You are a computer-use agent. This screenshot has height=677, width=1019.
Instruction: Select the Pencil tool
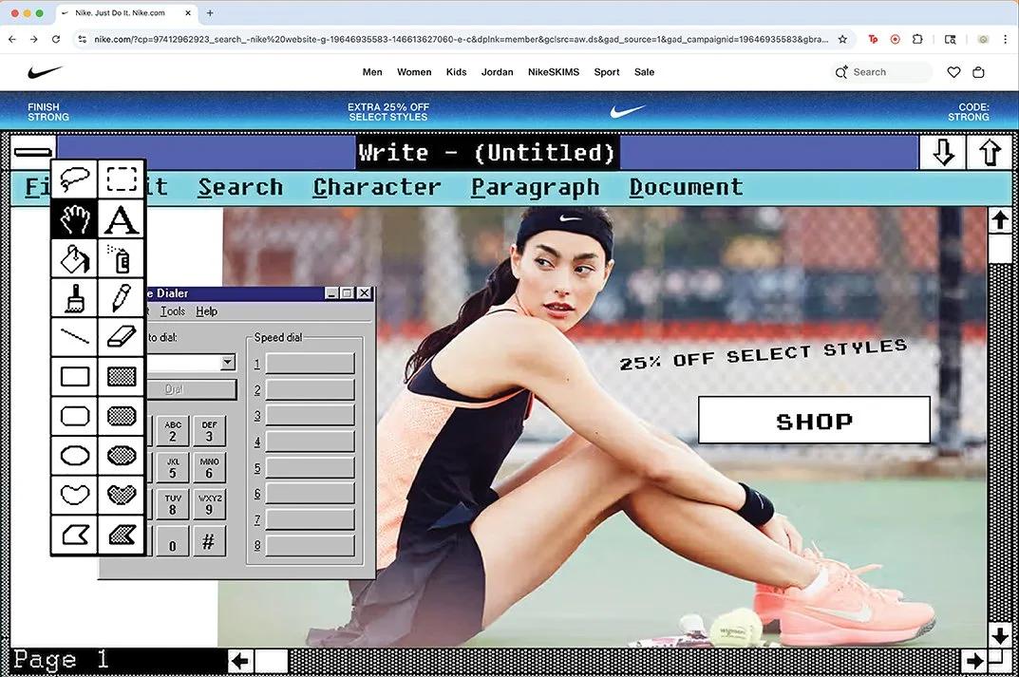[121, 297]
